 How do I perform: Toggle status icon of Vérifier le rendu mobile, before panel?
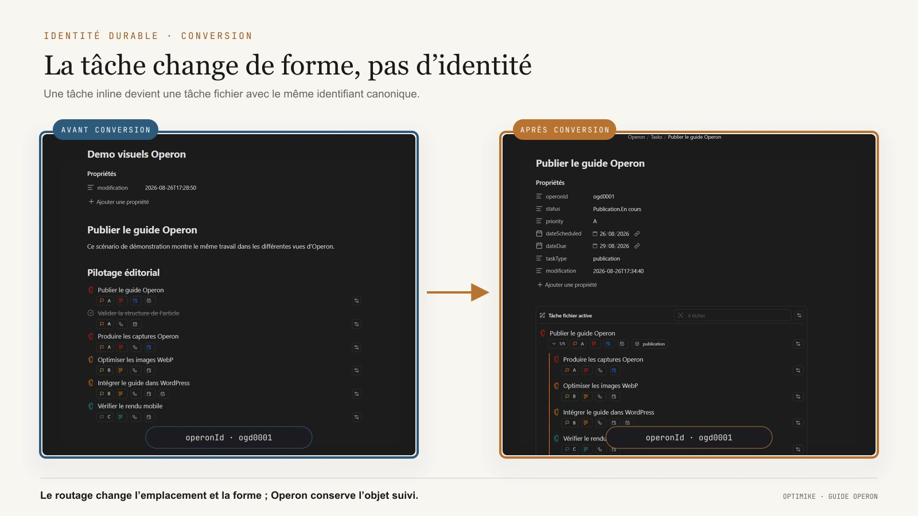pos(91,406)
